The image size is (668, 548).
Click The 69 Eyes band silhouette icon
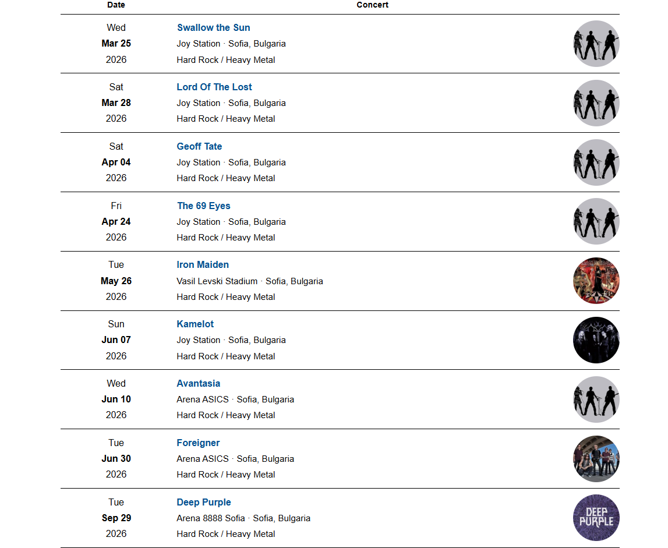pyautogui.click(x=596, y=221)
